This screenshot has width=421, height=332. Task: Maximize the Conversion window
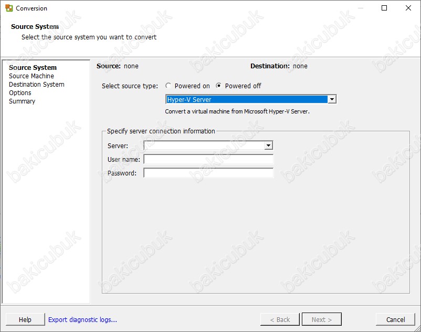pyautogui.click(x=384, y=8)
